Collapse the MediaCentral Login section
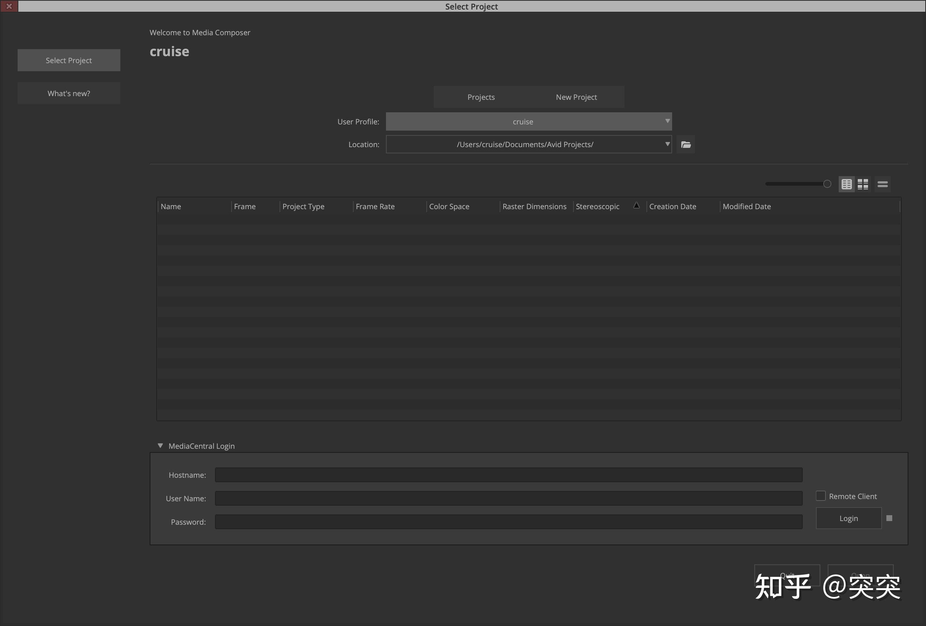The height and width of the screenshot is (626, 926). tap(160, 445)
